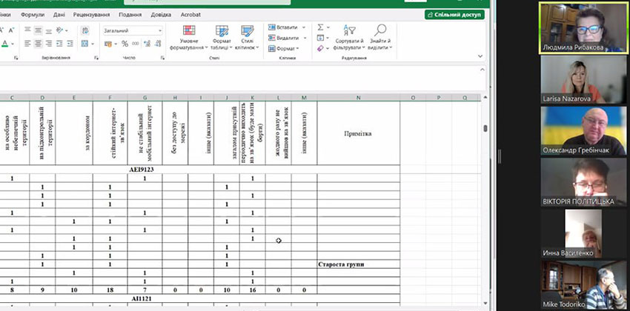Open the font color picker arrow
The image size is (630, 311).
pos(13,44)
